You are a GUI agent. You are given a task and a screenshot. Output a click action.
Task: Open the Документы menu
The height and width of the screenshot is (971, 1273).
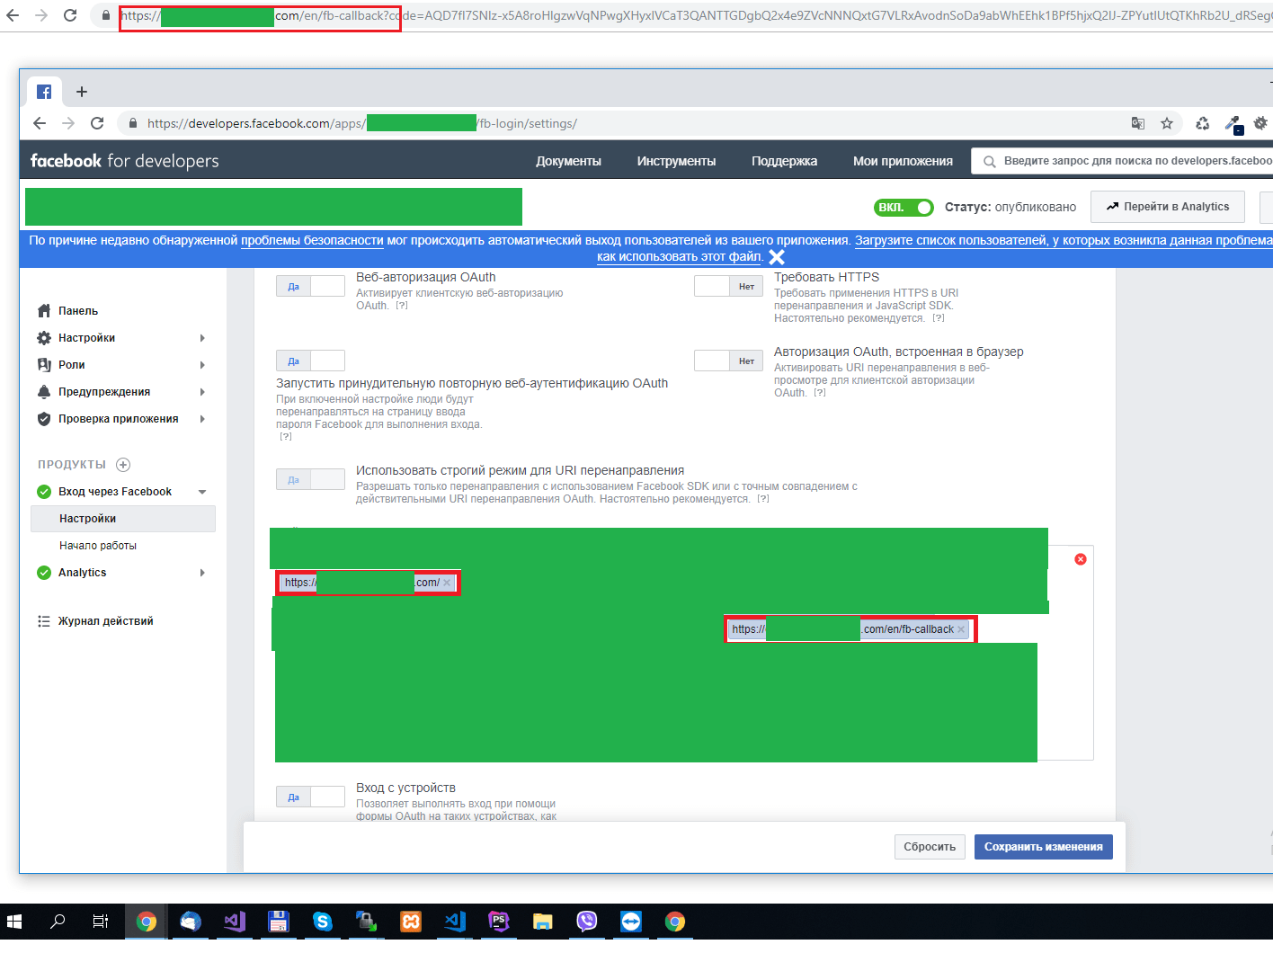click(568, 161)
